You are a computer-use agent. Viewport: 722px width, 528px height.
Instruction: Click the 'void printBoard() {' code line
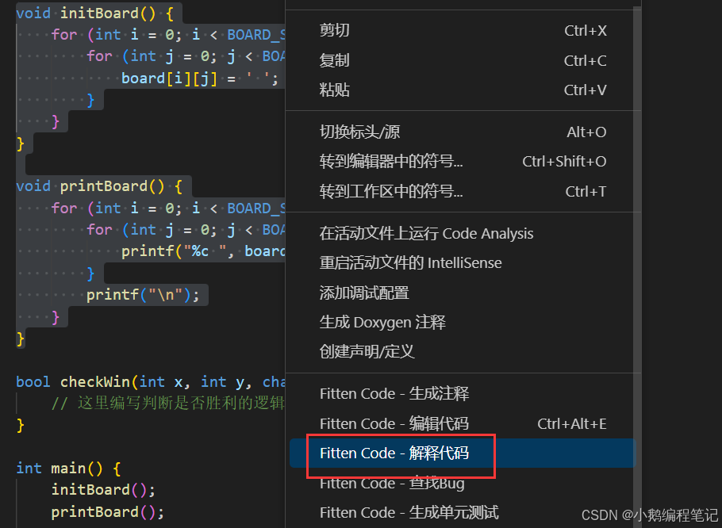click(x=99, y=186)
